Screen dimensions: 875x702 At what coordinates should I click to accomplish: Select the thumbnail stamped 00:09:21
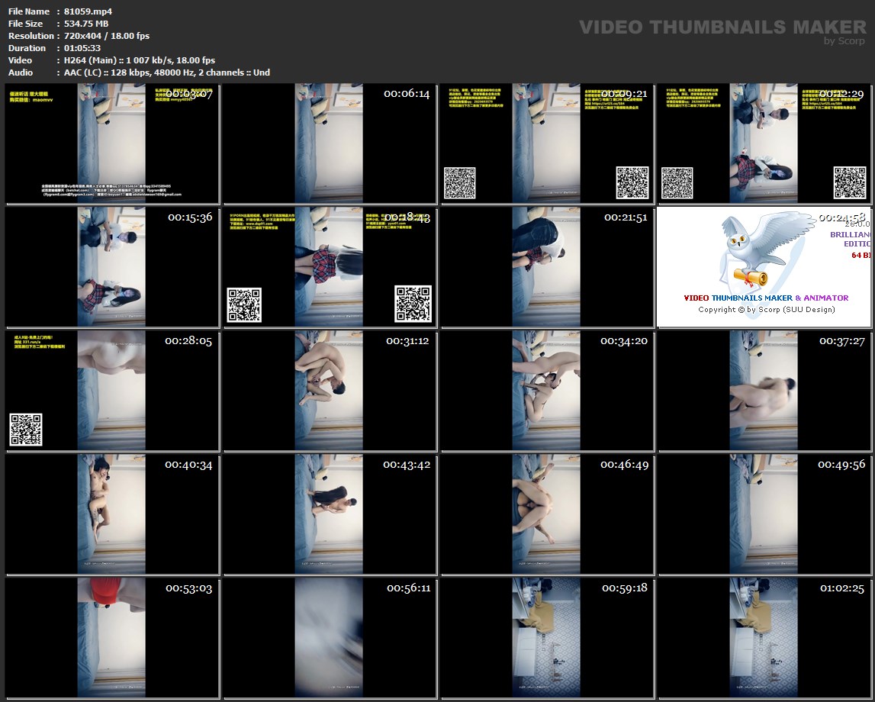click(x=547, y=143)
